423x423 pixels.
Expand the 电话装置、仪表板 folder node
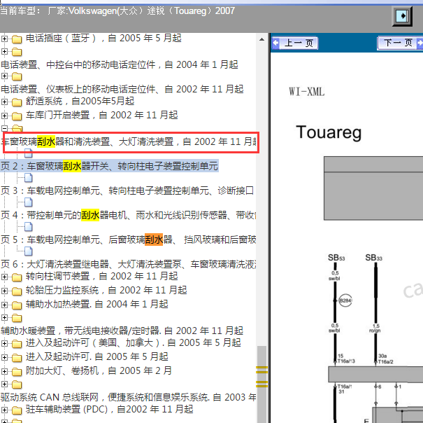click(x=4, y=76)
